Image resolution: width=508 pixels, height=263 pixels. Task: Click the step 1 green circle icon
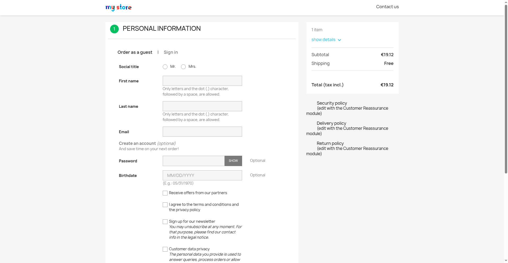114,29
